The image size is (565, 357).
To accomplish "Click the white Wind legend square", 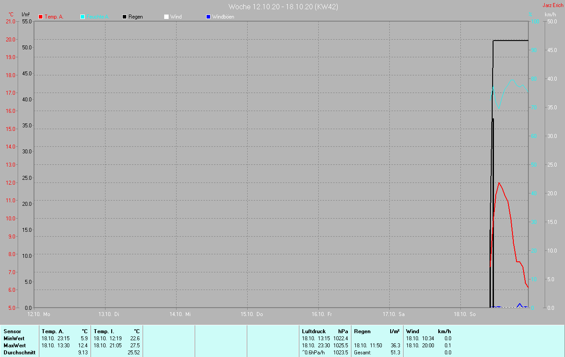I will [166, 17].
